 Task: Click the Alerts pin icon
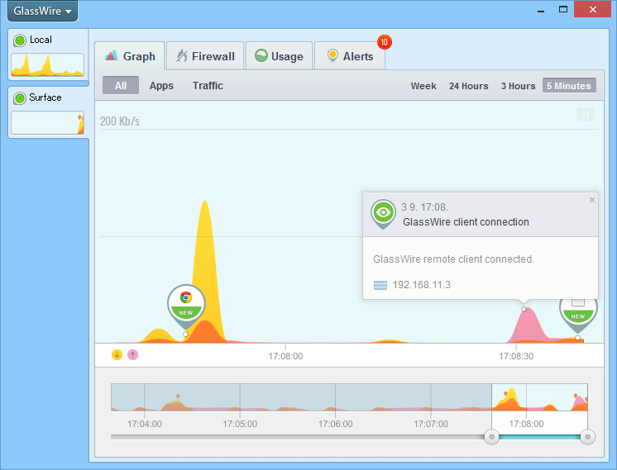pos(332,55)
